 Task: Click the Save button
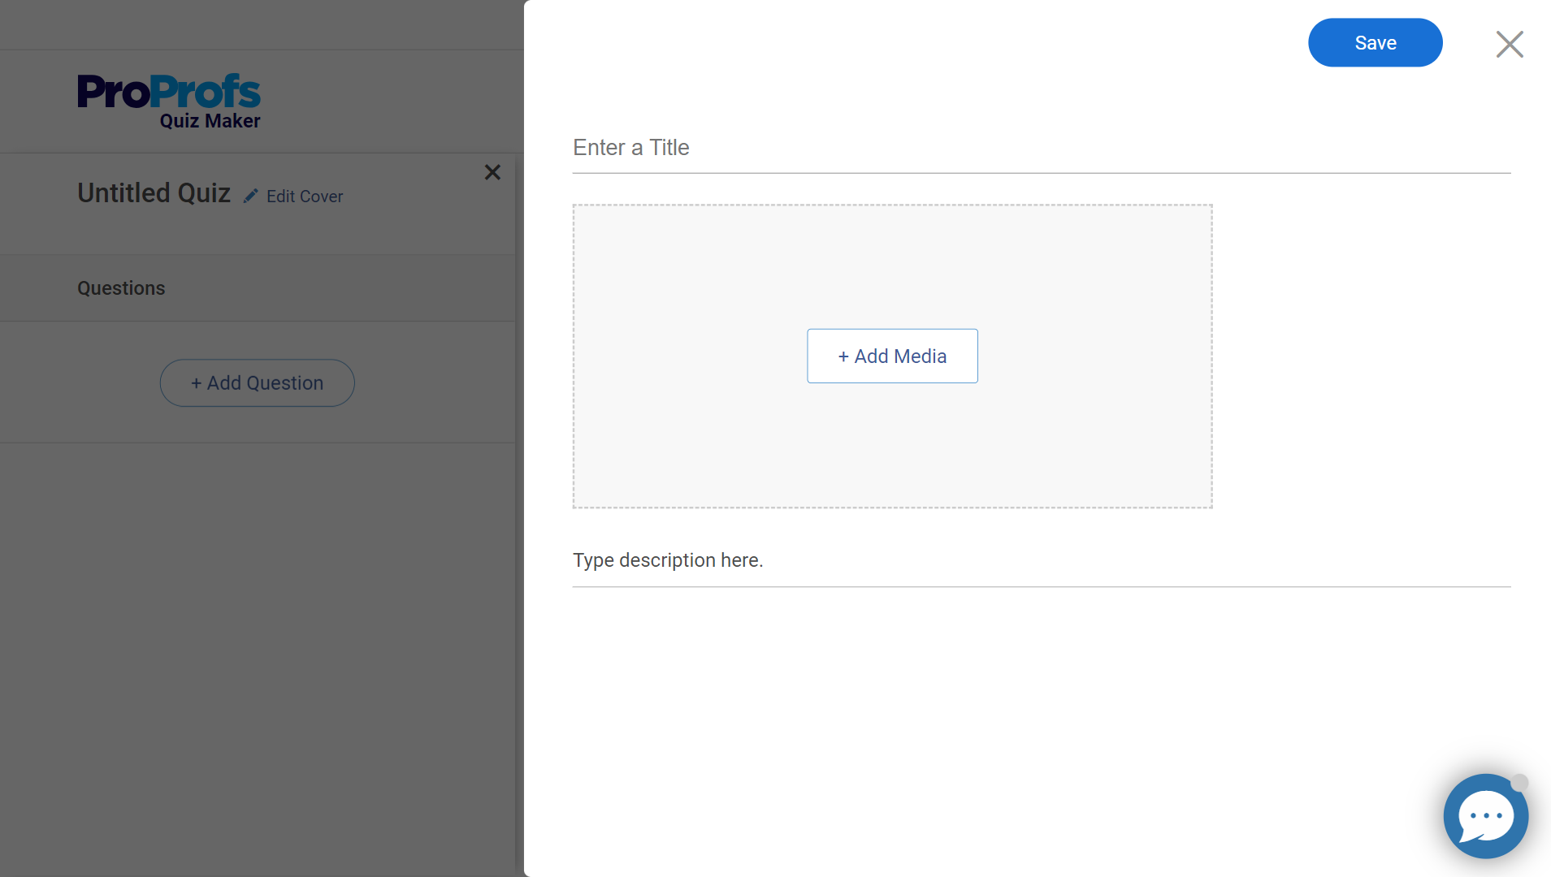point(1375,43)
